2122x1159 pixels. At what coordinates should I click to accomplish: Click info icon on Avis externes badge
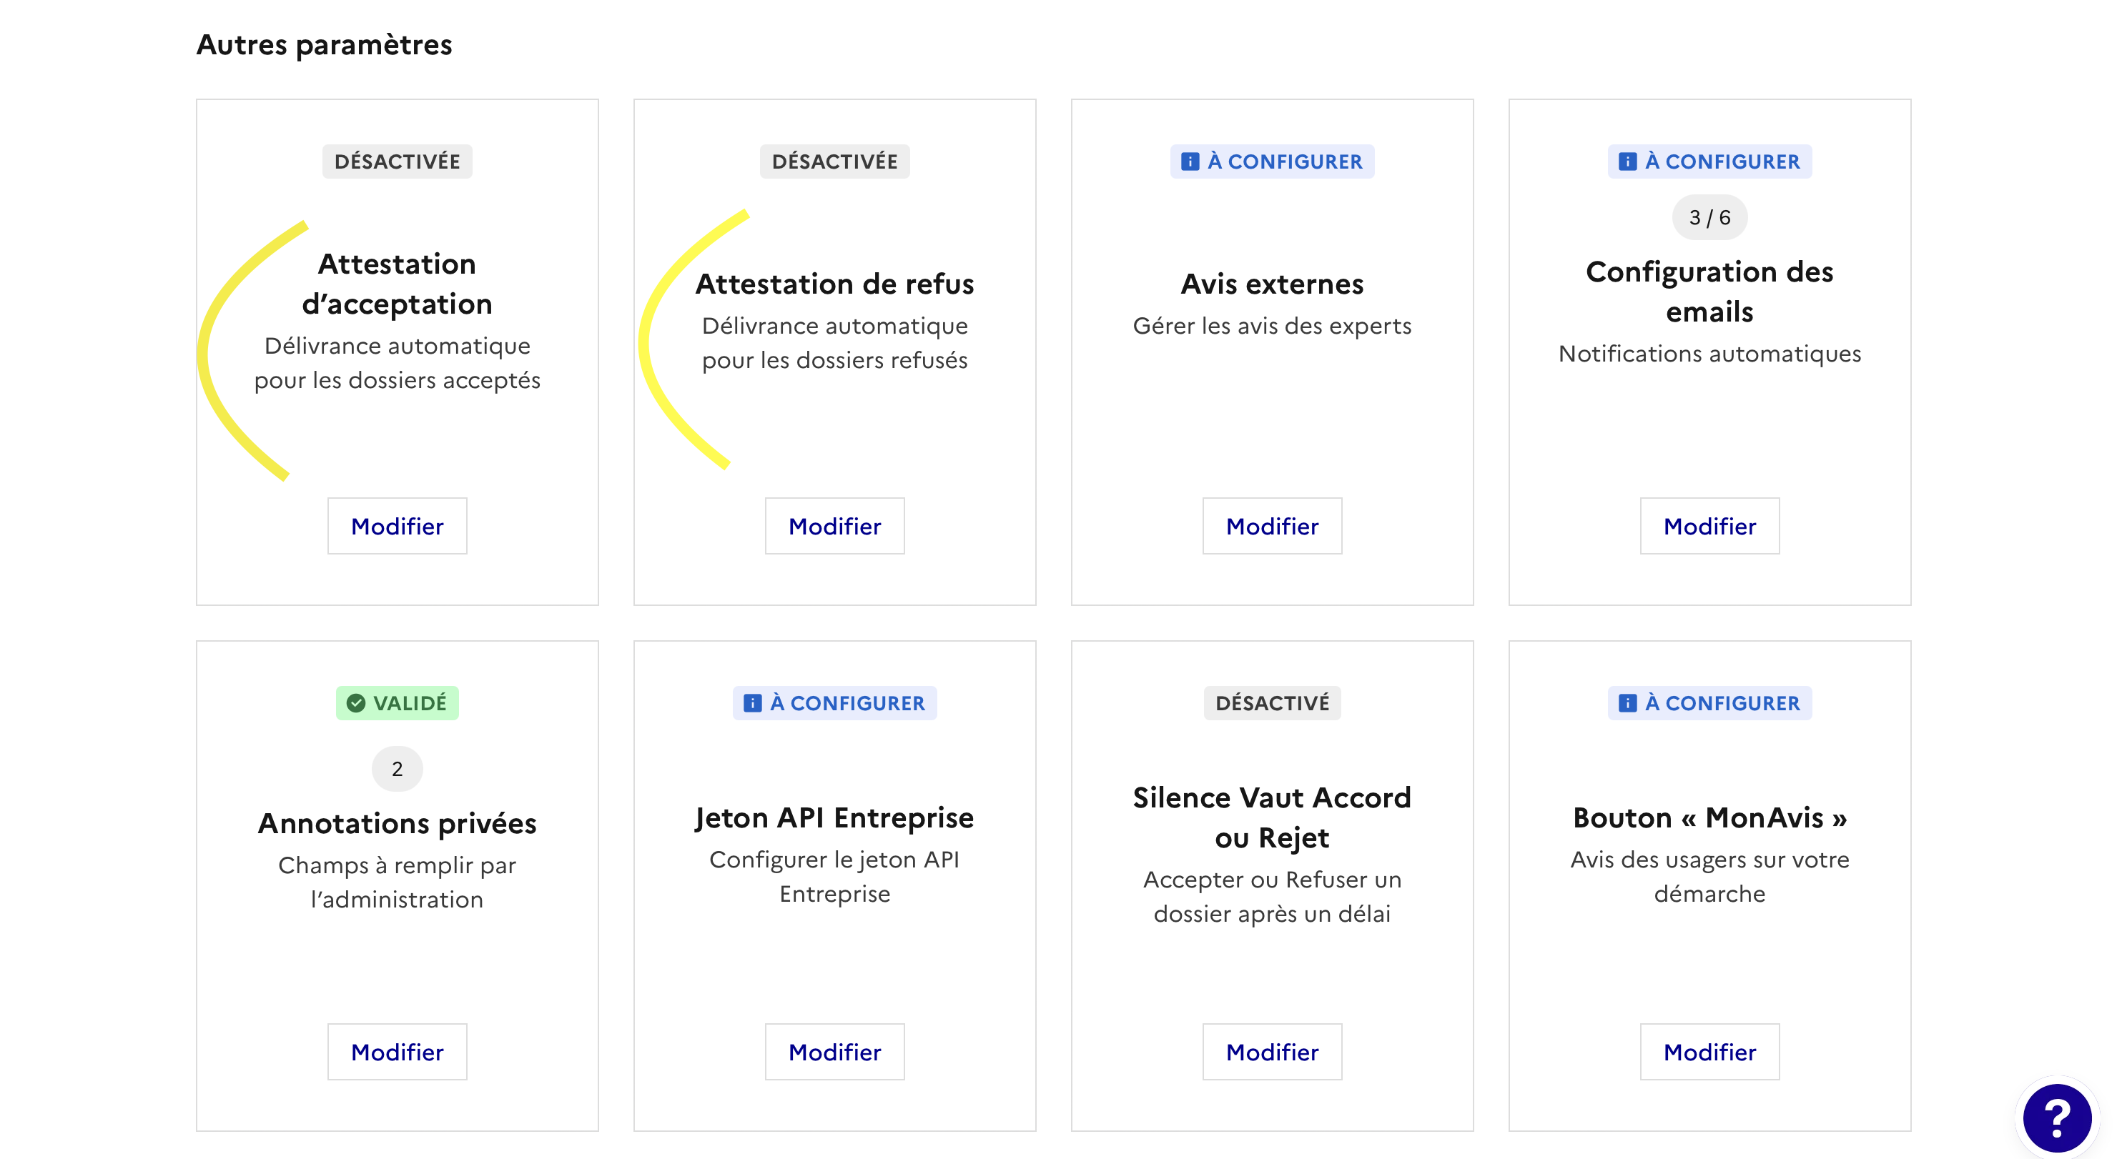pos(1190,161)
